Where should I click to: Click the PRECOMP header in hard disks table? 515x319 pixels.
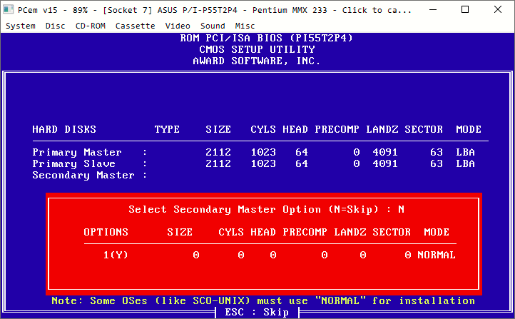click(337, 129)
